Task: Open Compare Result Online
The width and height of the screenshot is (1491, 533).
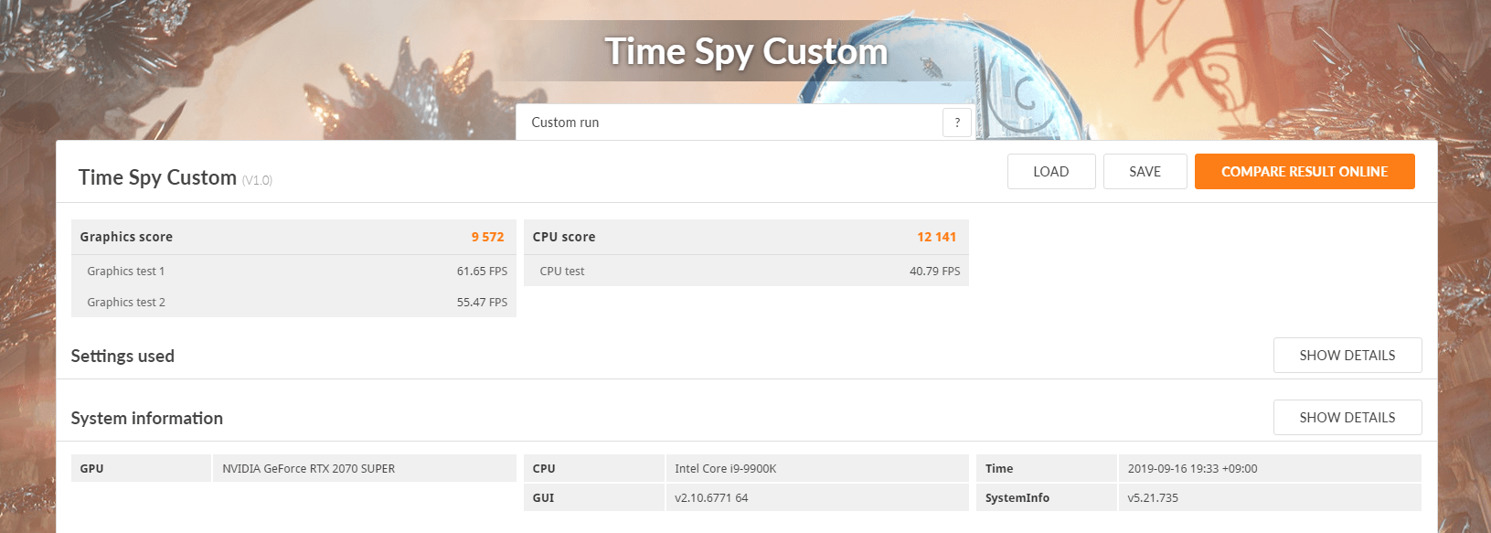Action: click(1304, 172)
